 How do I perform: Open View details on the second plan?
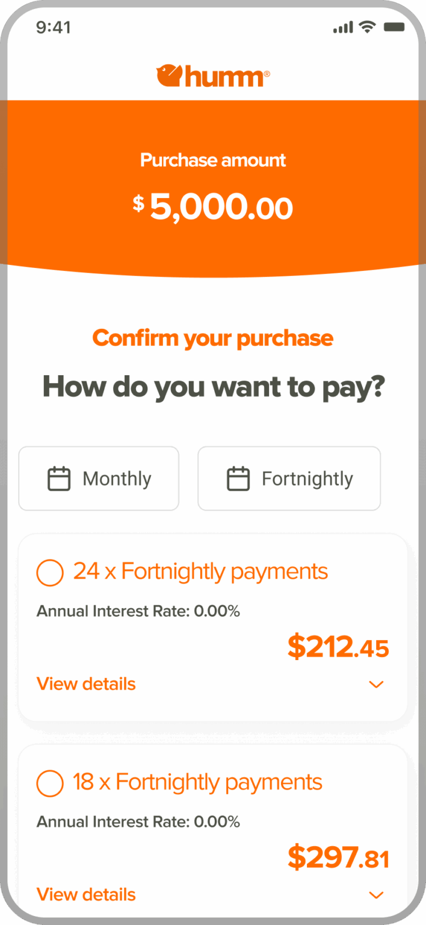[85, 894]
